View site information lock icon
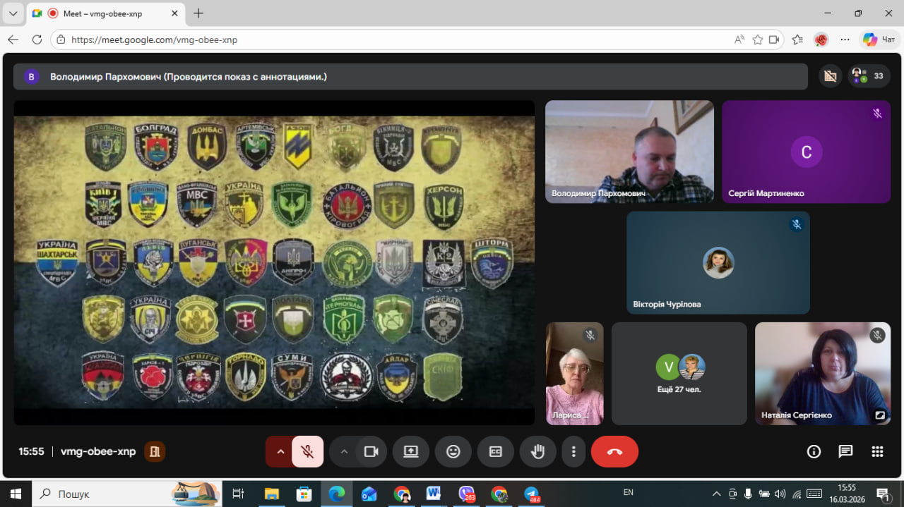904x507 pixels. click(61, 40)
